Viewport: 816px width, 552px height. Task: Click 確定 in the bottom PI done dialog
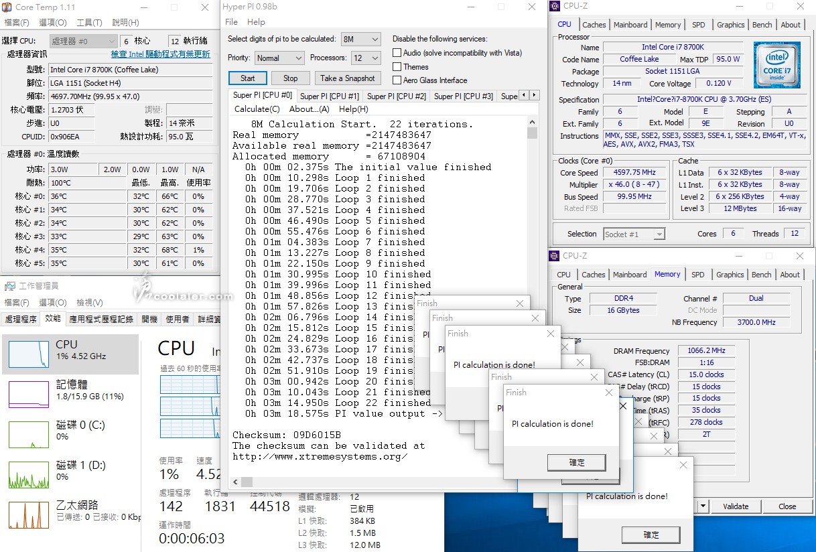651,535
